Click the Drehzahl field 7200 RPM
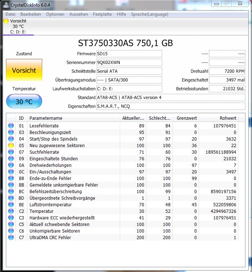 click(227, 71)
